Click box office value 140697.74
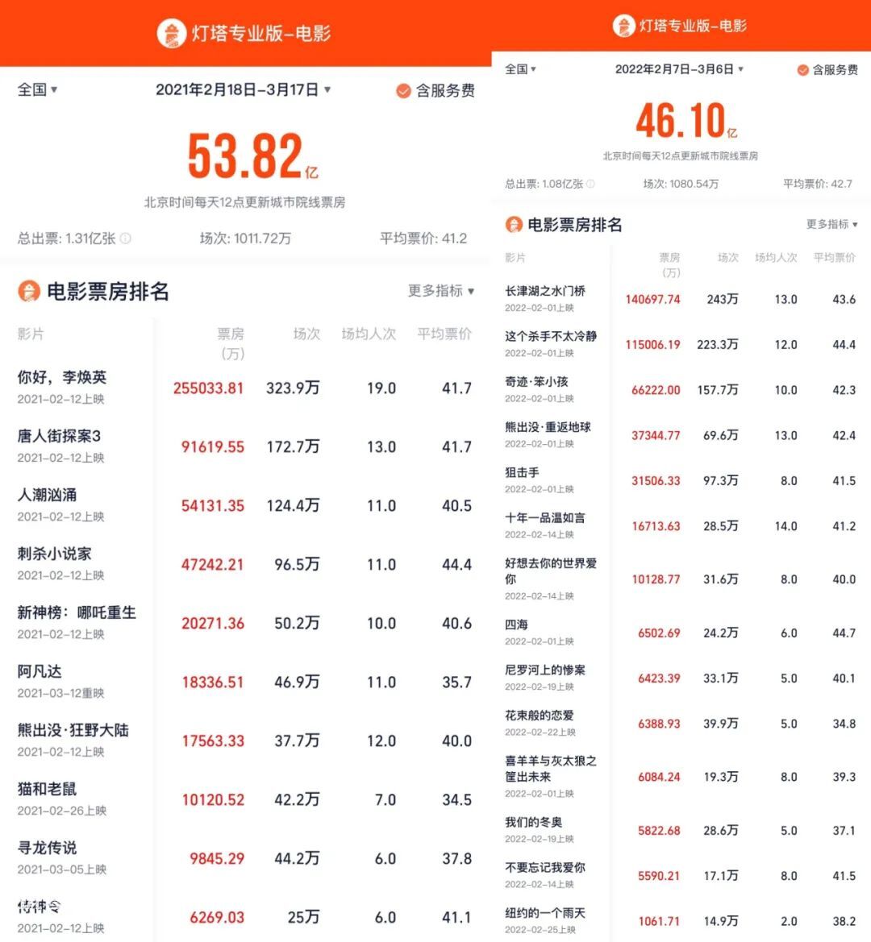The width and height of the screenshot is (871, 942). 652,300
